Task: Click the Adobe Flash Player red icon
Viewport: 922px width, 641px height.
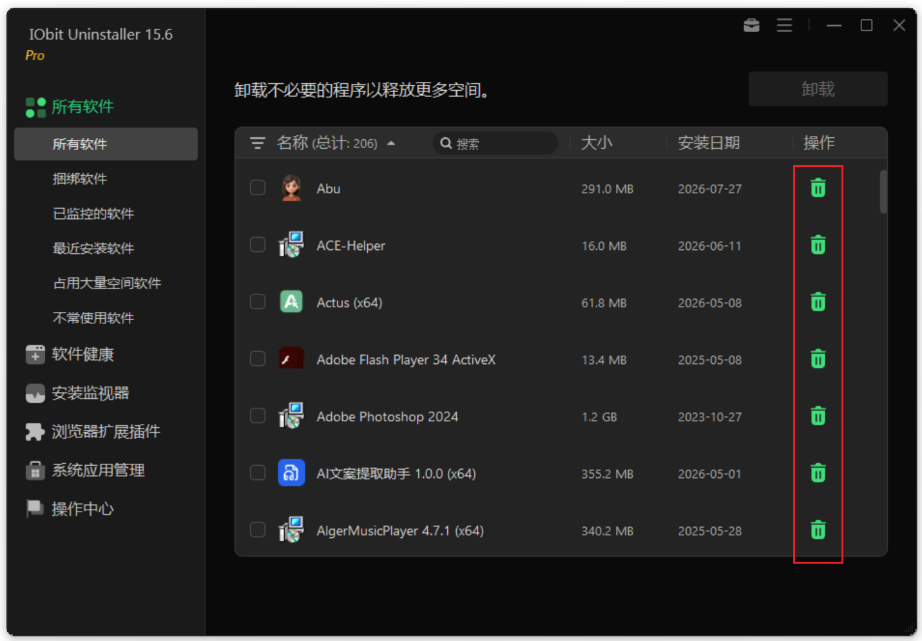Action: point(291,359)
